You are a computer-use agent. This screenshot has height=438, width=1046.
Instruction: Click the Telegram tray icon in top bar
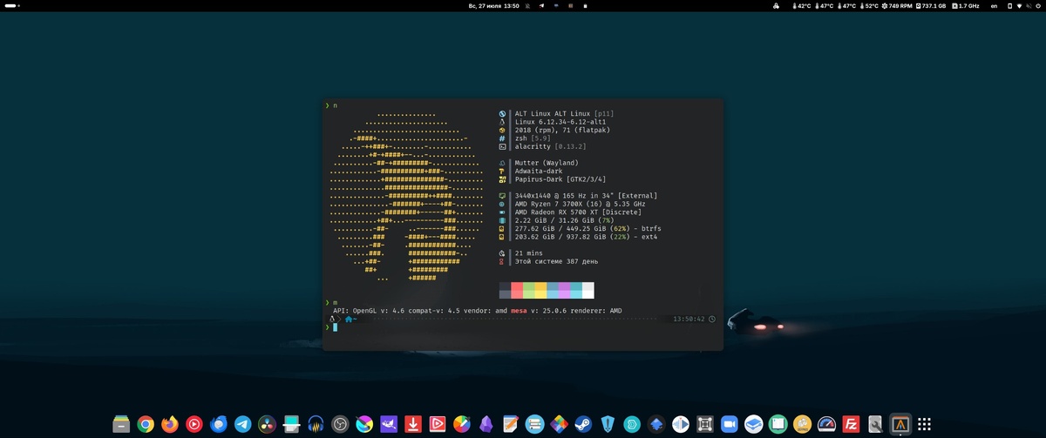pos(541,6)
